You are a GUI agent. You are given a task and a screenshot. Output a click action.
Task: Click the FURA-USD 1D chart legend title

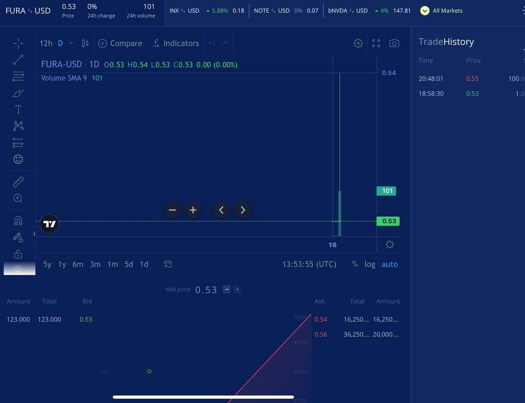click(70, 64)
